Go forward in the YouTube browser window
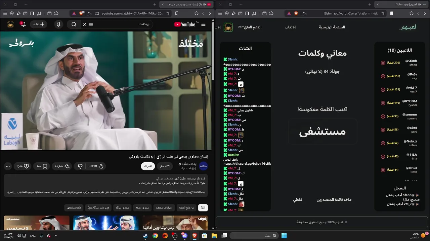 (210, 13)
